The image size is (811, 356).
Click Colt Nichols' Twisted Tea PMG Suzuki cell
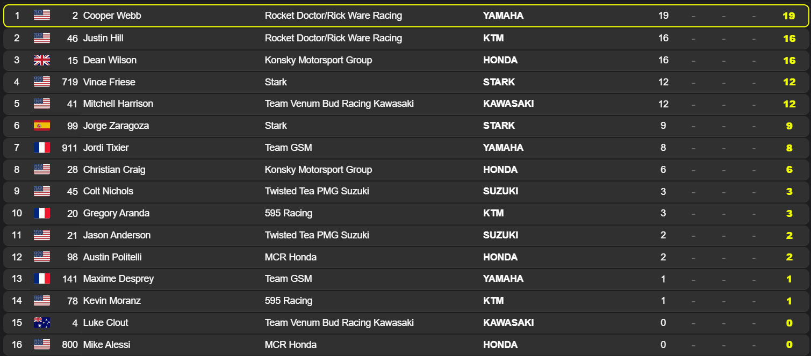(x=317, y=191)
